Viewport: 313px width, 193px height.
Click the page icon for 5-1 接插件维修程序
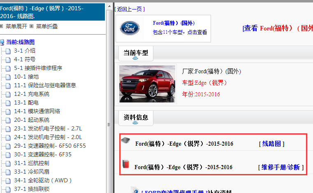point(8,69)
